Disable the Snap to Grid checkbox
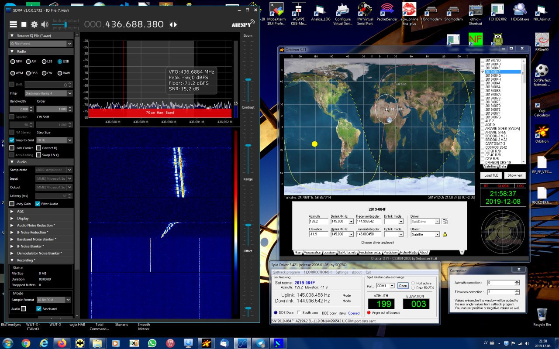Viewport: 559px width, 349px height. 12,140
